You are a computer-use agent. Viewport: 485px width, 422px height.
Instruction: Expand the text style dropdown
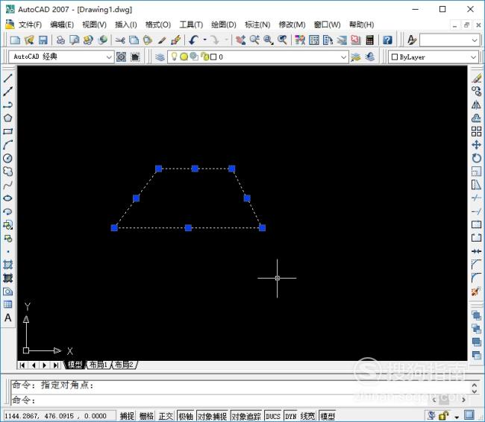475,40
